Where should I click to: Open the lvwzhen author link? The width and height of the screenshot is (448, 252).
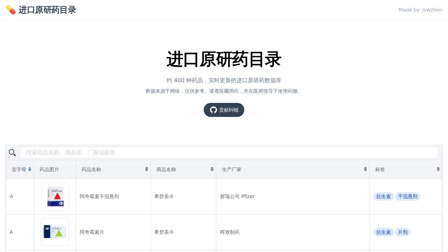click(x=432, y=10)
